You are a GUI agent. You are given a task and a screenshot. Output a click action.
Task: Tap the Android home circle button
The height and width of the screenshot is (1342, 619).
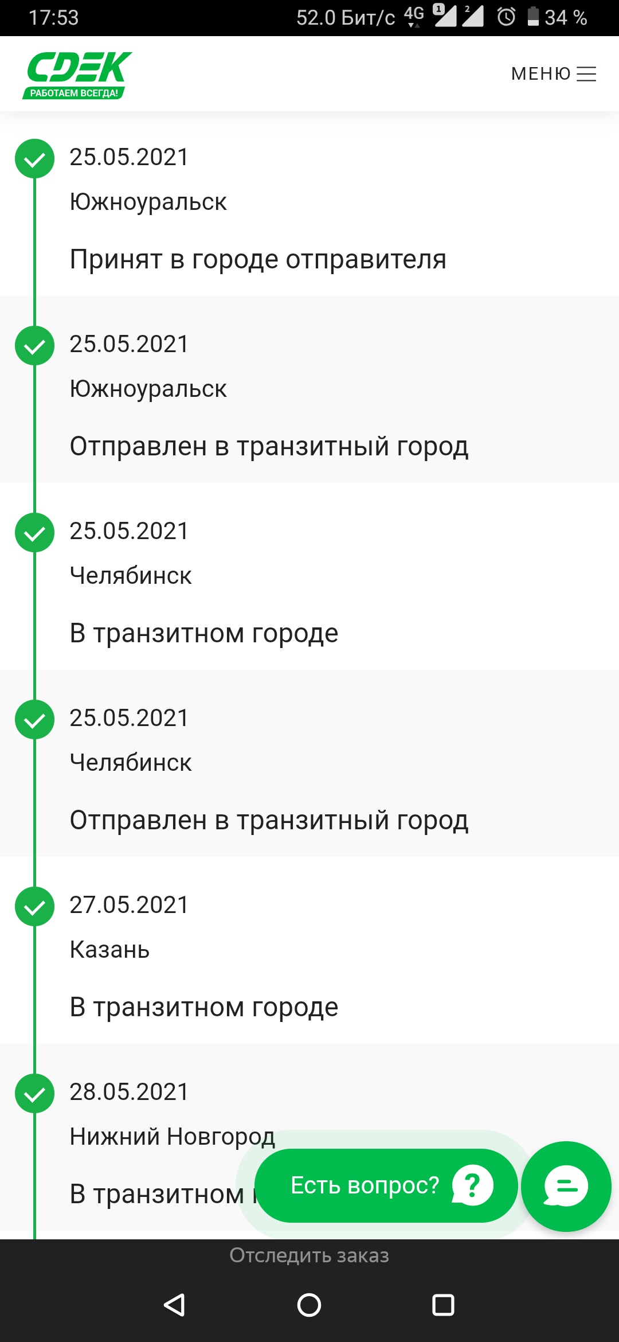coord(309,1305)
